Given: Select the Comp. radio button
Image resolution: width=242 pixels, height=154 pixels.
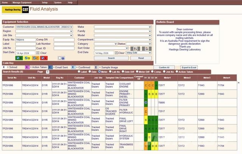Looking at the screenshot, I should 152,72.
